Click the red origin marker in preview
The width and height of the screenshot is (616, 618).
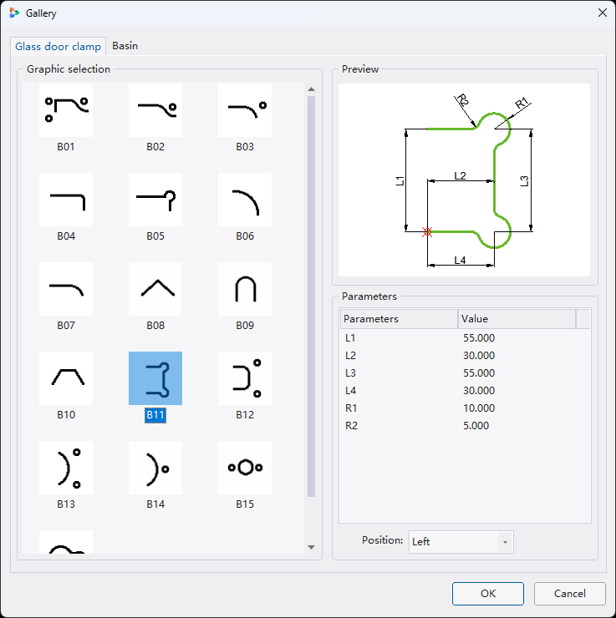coord(427,232)
